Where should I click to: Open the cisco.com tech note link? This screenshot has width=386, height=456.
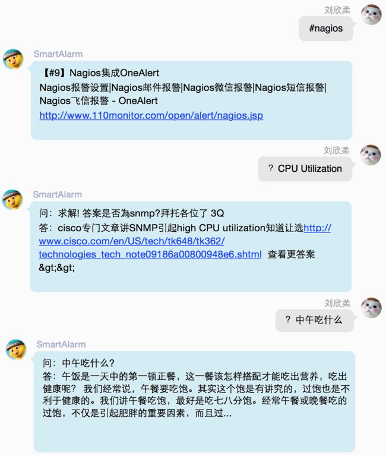pos(185,241)
